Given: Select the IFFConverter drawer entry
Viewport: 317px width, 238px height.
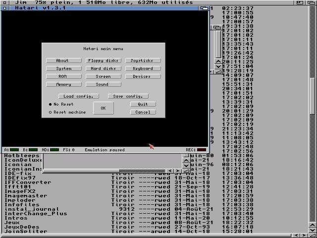Looking at the screenshot, I should (28, 182).
